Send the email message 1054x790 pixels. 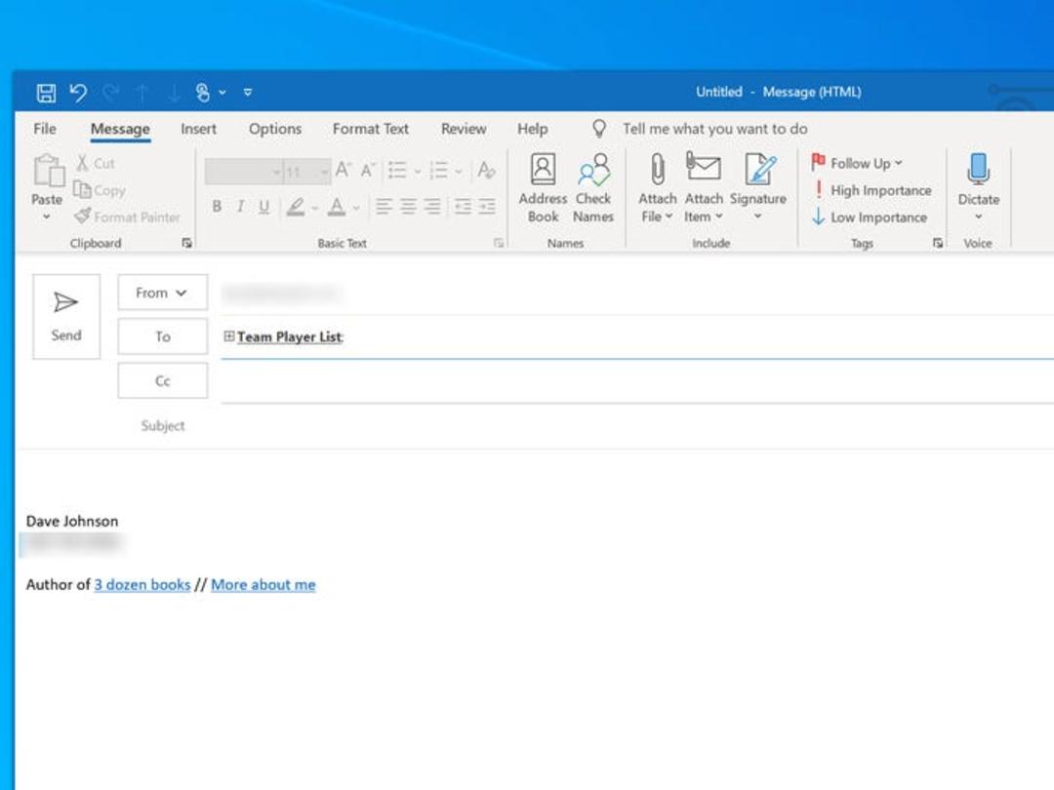click(x=66, y=316)
